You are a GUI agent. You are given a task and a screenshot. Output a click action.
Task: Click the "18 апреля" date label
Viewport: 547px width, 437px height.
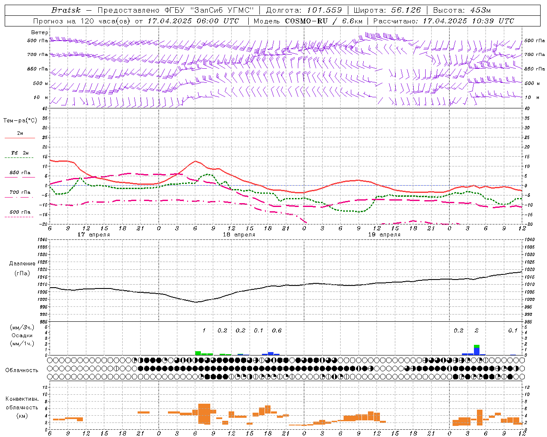pos(239,235)
